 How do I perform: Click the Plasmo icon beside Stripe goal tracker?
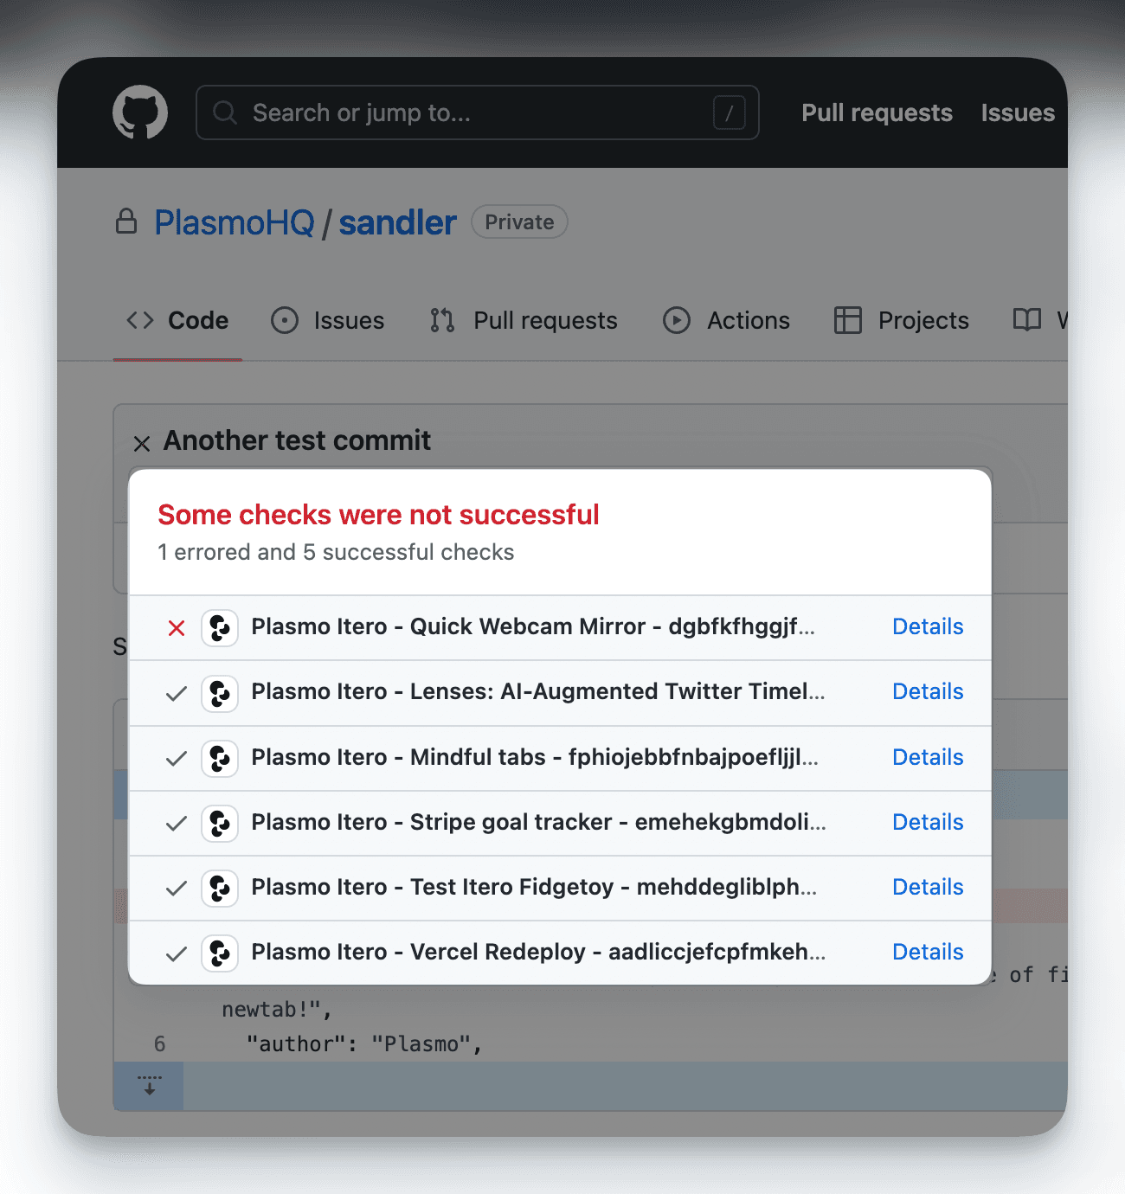220,824
